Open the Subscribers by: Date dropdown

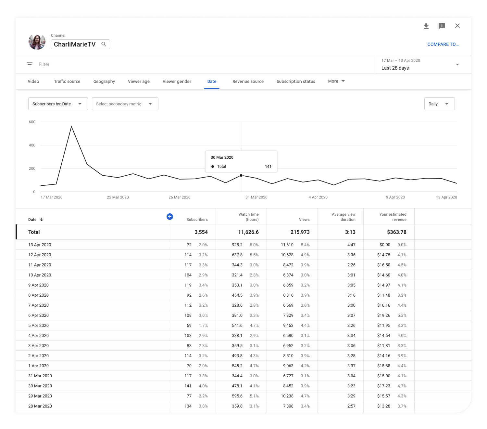pyautogui.click(x=58, y=104)
